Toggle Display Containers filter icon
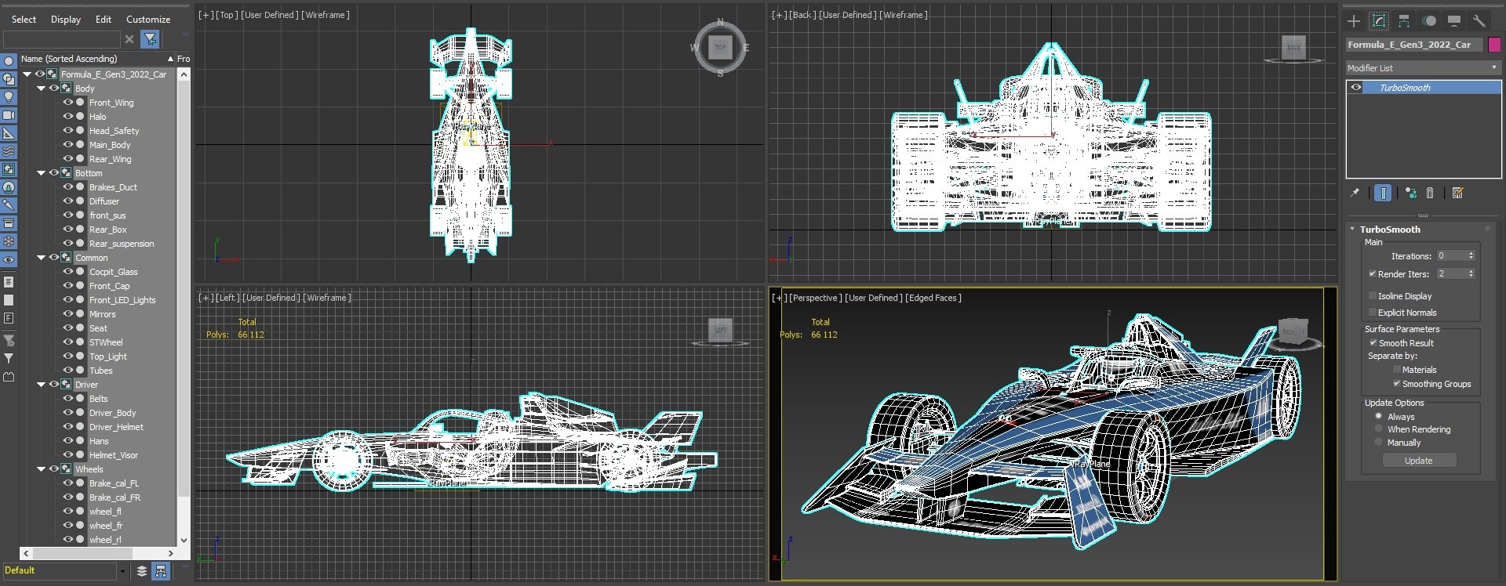The height and width of the screenshot is (586, 1506). pyautogui.click(x=9, y=223)
